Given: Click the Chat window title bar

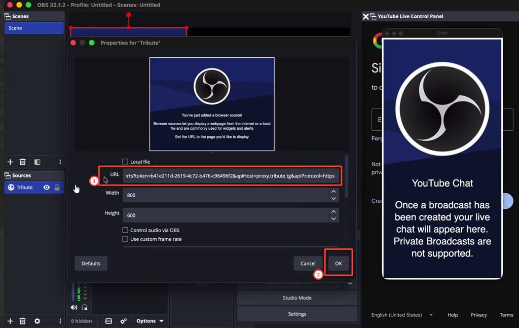Looking at the screenshot, I should click(442, 33).
